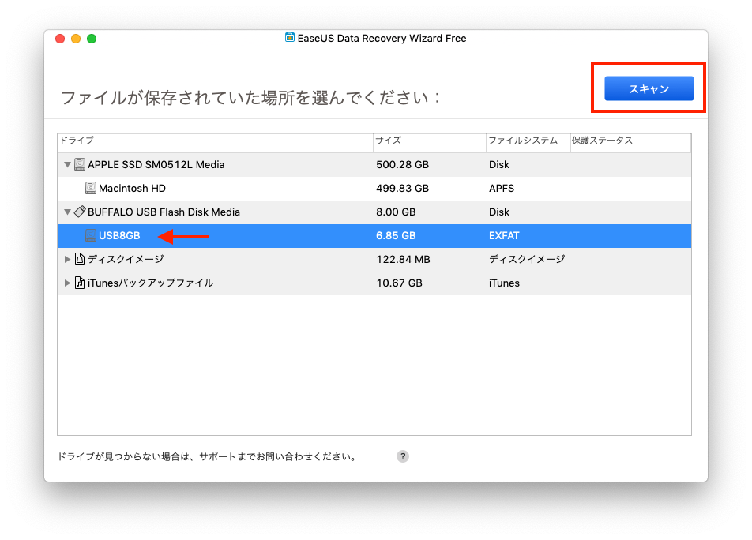Open help via the question mark icon
Image resolution: width=752 pixels, height=540 pixels.
click(x=403, y=456)
